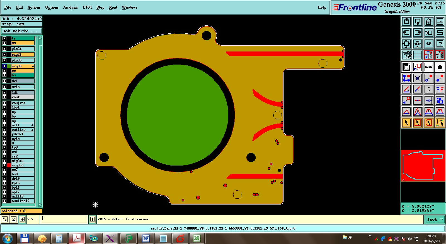The width and height of the screenshot is (446, 244).
Task: Open the Actions menu
Action: [34, 7]
